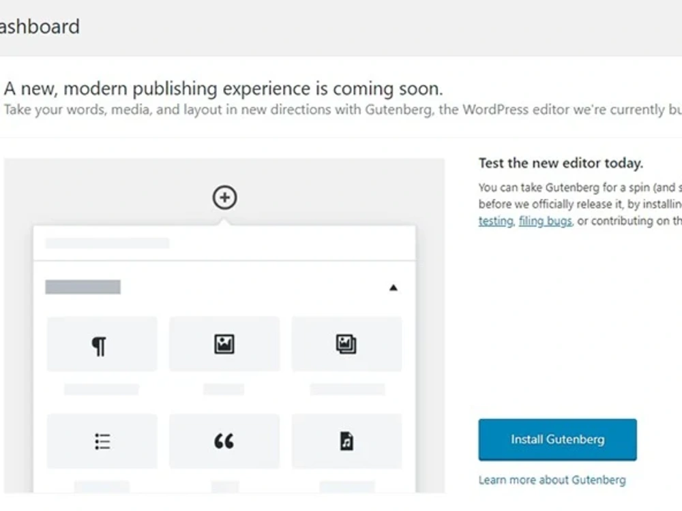Follow the testing link
Image resolution: width=682 pixels, height=511 pixels.
pos(494,221)
